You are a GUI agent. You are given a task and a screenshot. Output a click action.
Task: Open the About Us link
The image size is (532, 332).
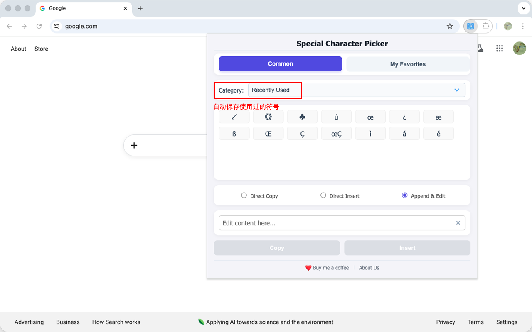point(369,268)
